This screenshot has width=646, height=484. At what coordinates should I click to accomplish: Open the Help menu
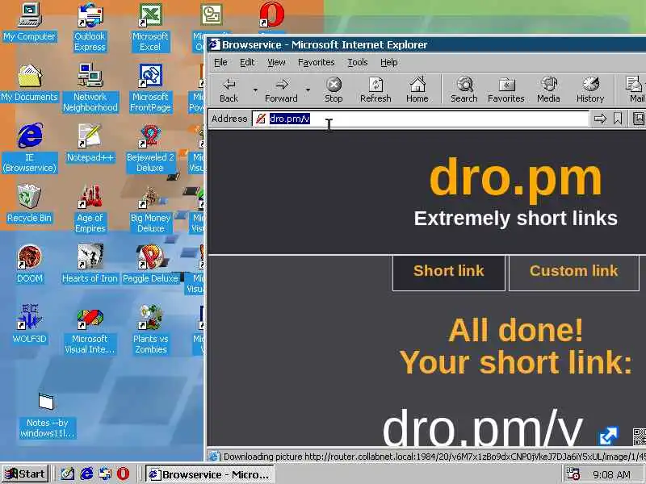(x=388, y=62)
